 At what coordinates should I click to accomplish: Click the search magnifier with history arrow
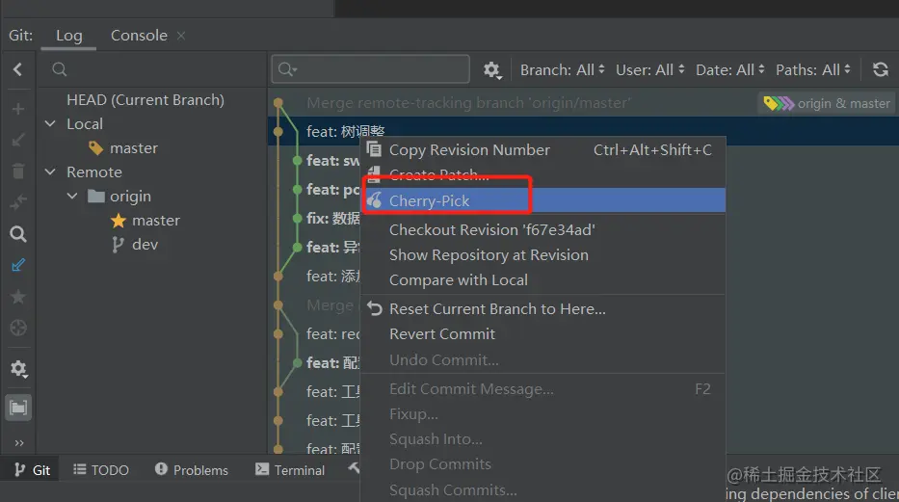click(x=287, y=69)
